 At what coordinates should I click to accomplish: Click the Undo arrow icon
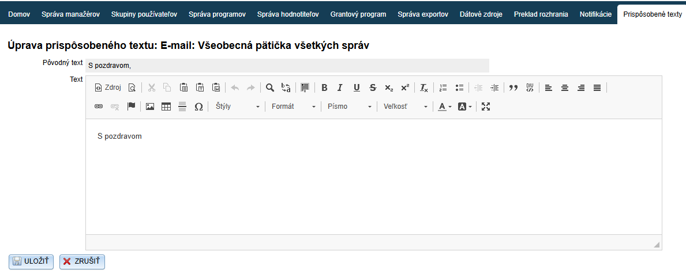235,87
